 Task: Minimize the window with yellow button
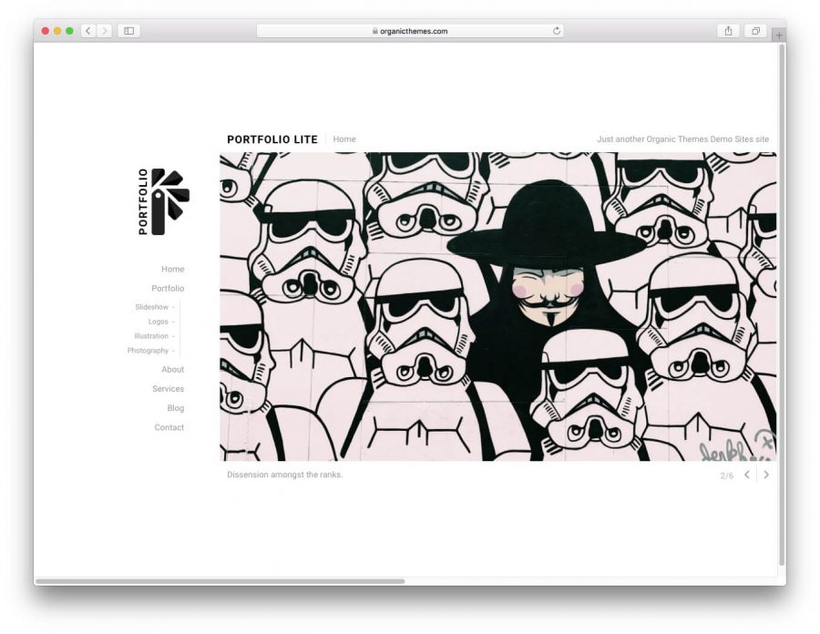(x=57, y=31)
